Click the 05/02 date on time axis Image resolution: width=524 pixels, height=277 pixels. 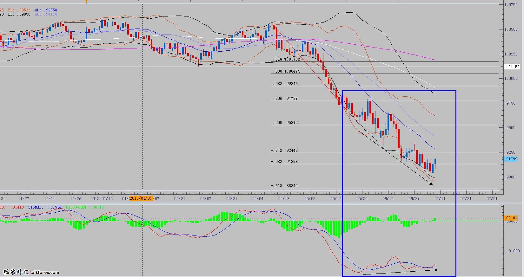pyautogui.click(x=310, y=198)
